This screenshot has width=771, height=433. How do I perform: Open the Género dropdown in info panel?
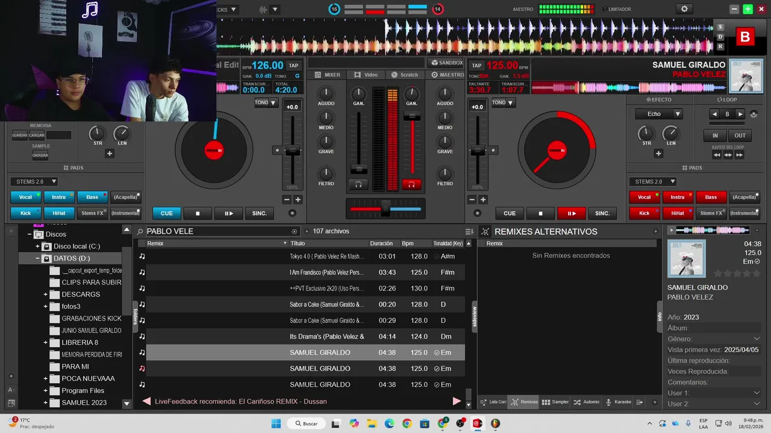757,339
